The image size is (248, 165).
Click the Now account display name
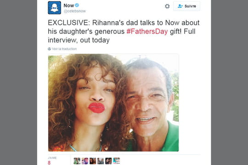tap(69, 5)
